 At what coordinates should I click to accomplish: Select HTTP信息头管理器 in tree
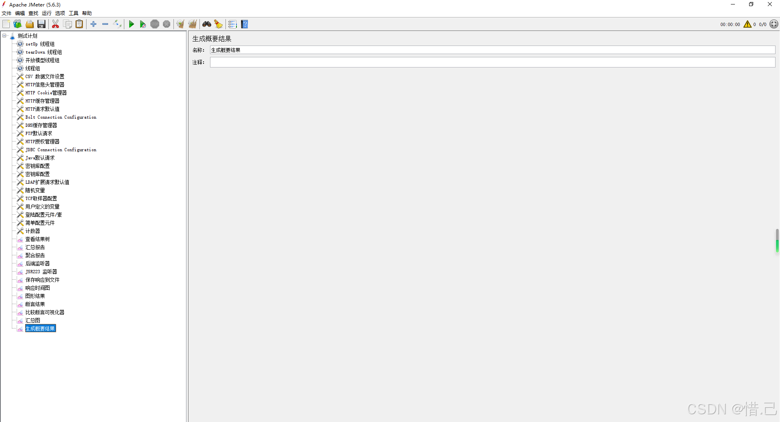(x=45, y=85)
